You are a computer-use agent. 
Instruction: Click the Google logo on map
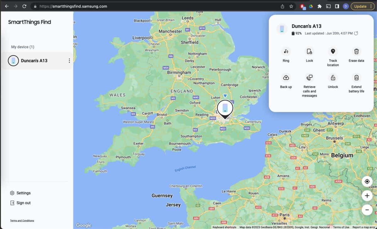[84, 225]
